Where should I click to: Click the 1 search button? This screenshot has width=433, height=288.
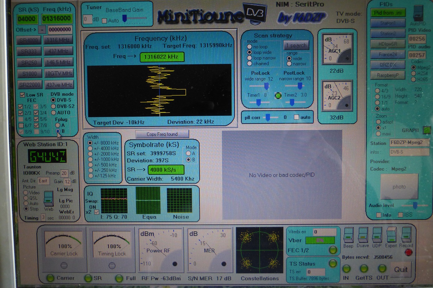click(296, 45)
